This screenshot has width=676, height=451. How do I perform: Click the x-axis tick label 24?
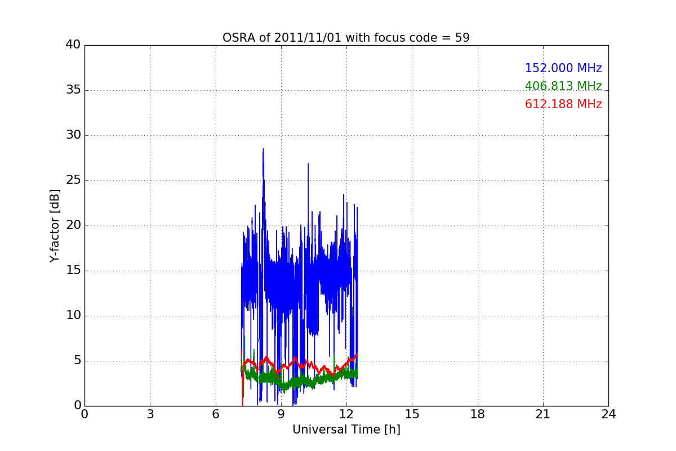[608, 414]
